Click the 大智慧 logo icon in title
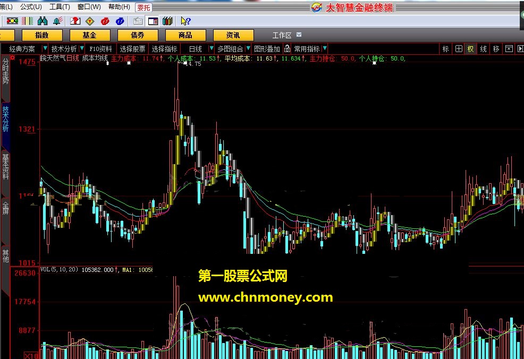Image resolution: width=524 pixels, height=359 pixels. [x=316, y=7]
